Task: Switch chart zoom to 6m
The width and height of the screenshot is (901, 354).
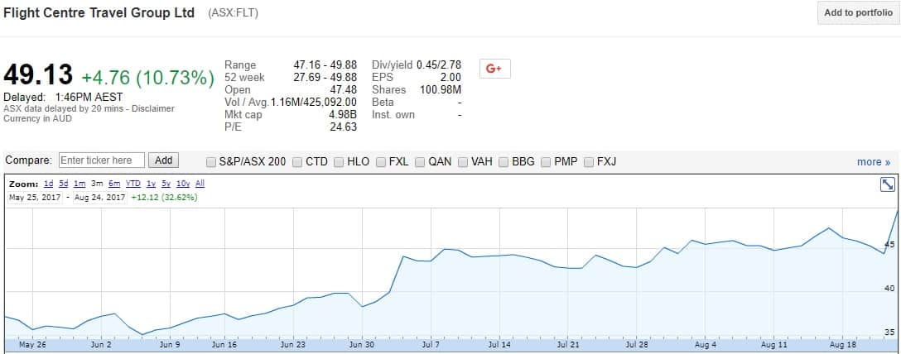Action: pyautogui.click(x=113, y=184)
